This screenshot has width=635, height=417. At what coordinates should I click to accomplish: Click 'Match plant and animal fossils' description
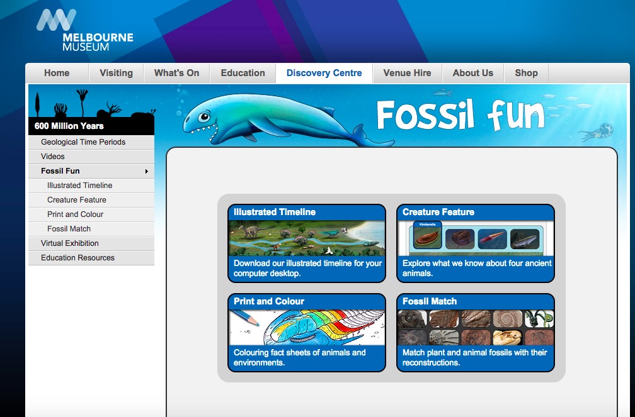coord(474,357)
